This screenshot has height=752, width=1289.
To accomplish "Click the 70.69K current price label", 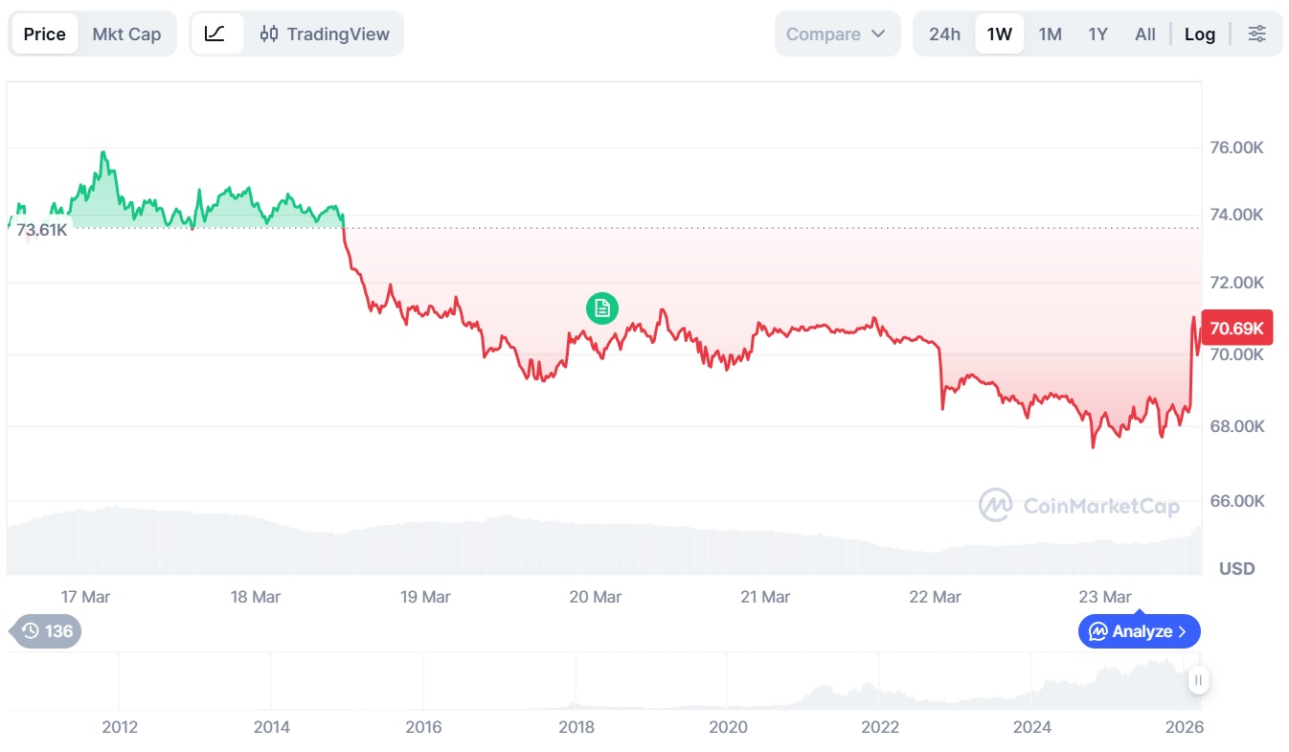I will coord(1236,329).
